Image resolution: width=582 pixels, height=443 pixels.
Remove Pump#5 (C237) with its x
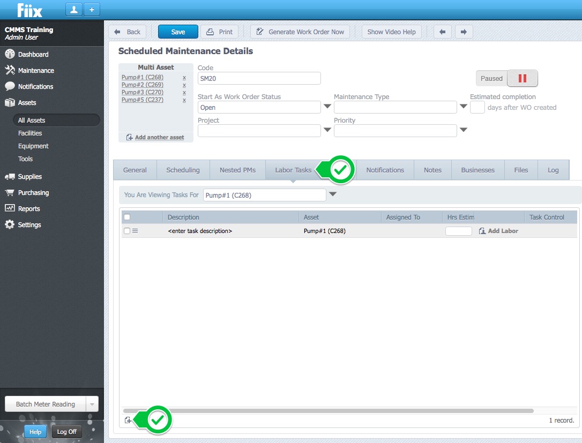point(184,100)
